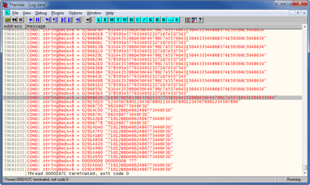The height and width of the screenshot is (185, 310).
Task: Select log row with value 02914C00
Action: click(x=152, y=110)
